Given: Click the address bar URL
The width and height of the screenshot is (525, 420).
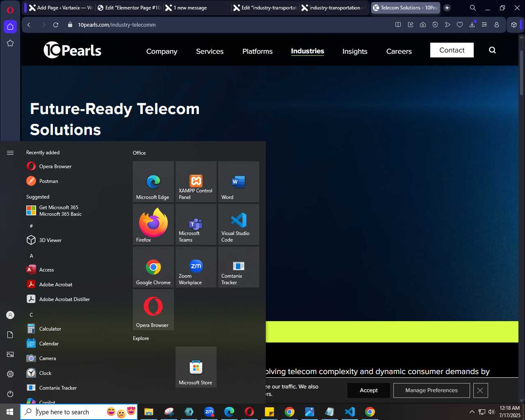Looking at the screenshot, I should 117,25.
